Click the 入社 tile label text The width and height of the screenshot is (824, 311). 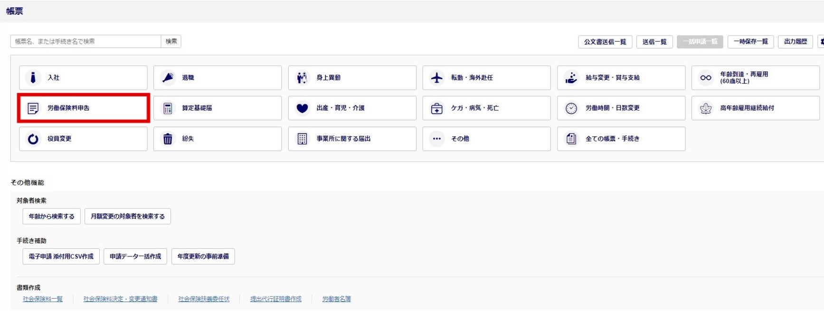tap(54, 77)
